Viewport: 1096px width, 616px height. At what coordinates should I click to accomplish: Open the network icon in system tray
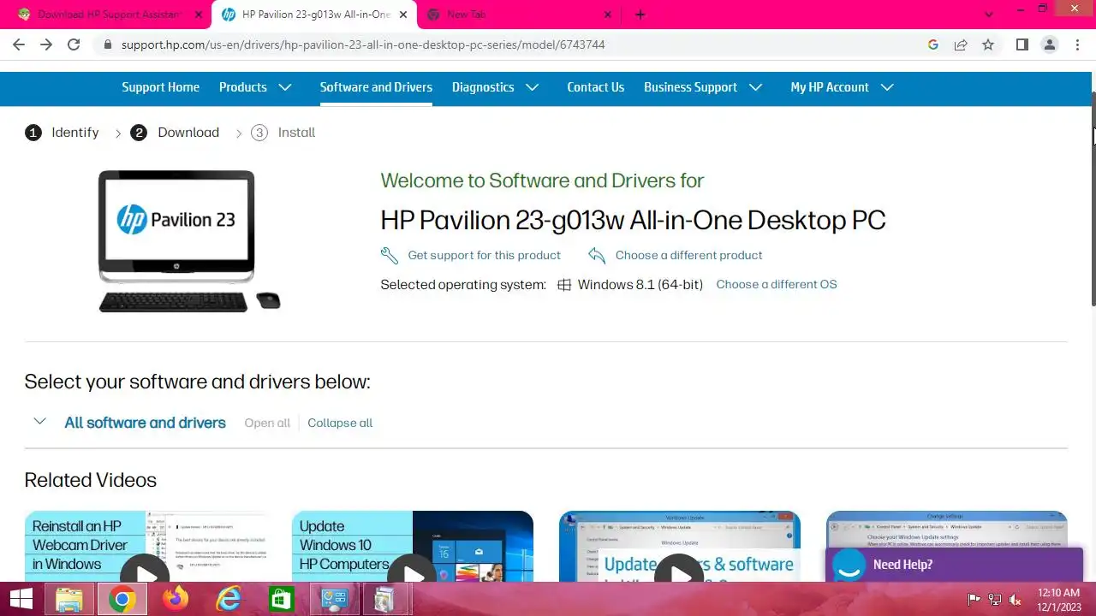995,600
